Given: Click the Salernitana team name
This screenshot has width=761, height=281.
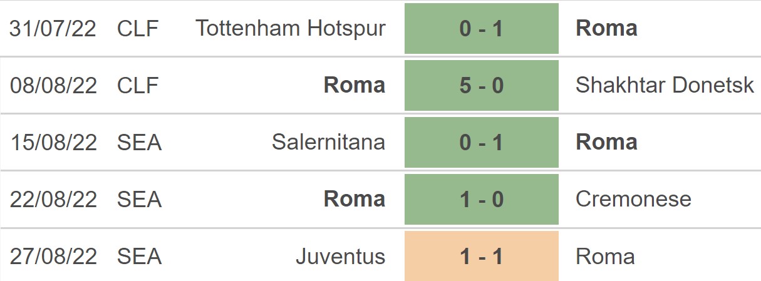Looking at the screenshot, I should pos(328,143).
